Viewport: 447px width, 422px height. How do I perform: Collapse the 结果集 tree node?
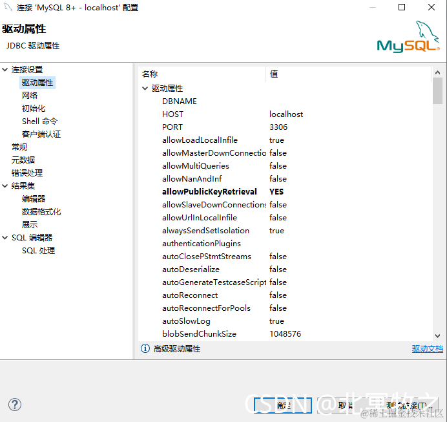5,186
